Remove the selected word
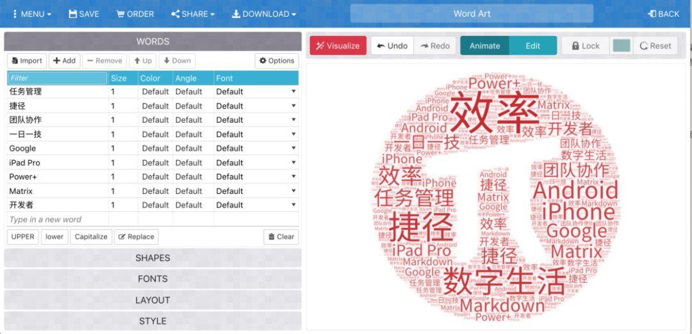Image resolution: width=692 pixels, height=334 pixels. coord(104,61)
